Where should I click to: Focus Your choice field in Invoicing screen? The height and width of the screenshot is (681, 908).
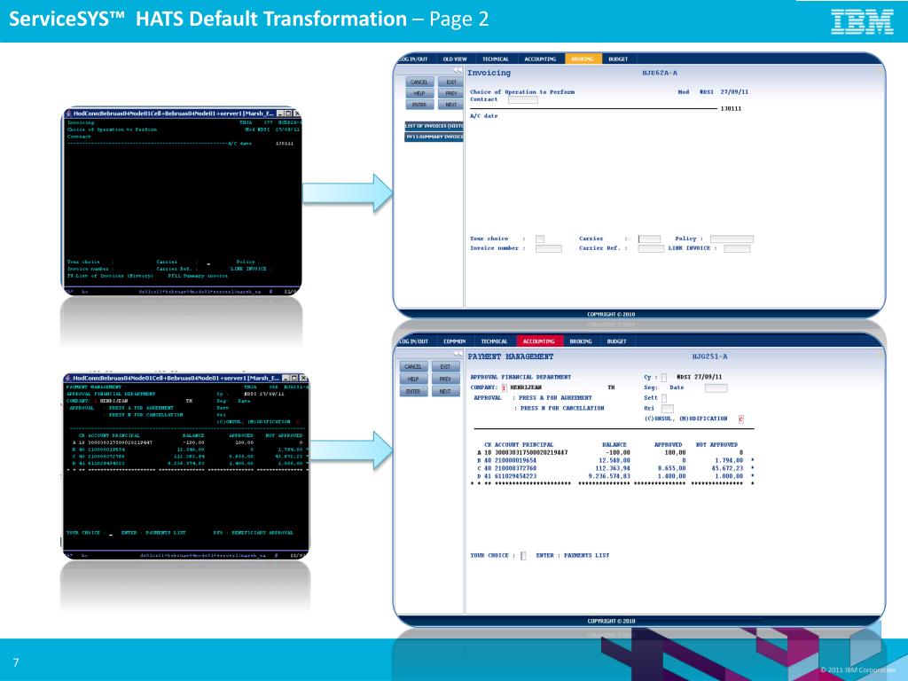[x=540, y=239]
